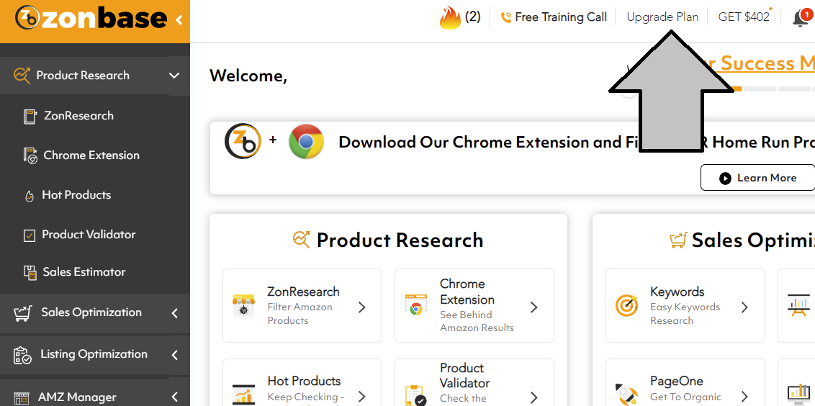The width and height of the screenshot is (815, 406).
Task: Click the Upgrade Plan link
Action: (x=662, y=17)
